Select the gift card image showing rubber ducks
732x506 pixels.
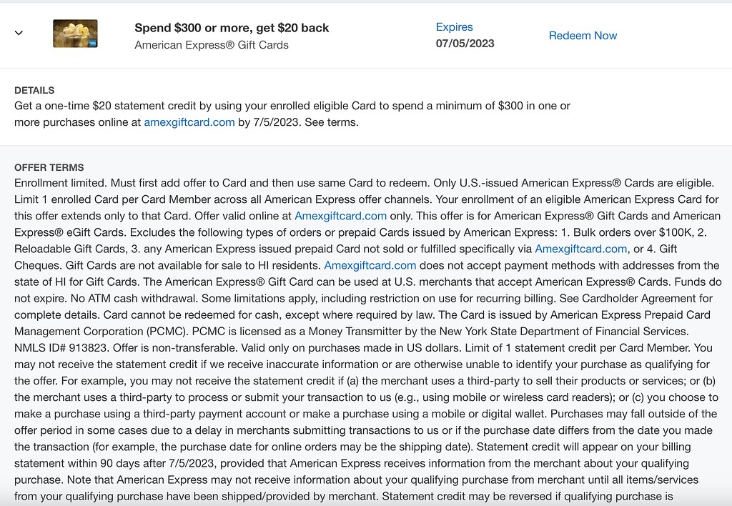75,33
